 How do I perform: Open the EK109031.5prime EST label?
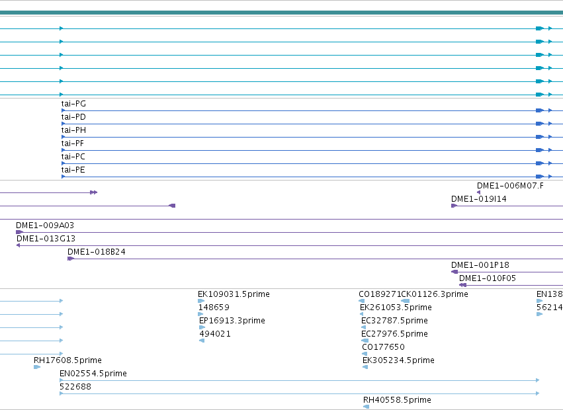click(x=234, y=294)
